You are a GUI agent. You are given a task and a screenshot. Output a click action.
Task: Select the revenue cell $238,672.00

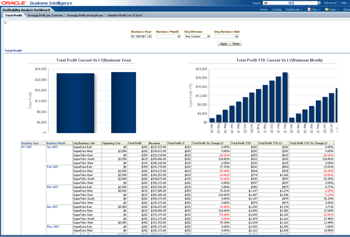[158, 151]
